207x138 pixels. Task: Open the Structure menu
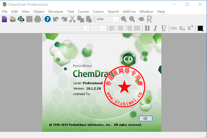[x=55, y=12]
